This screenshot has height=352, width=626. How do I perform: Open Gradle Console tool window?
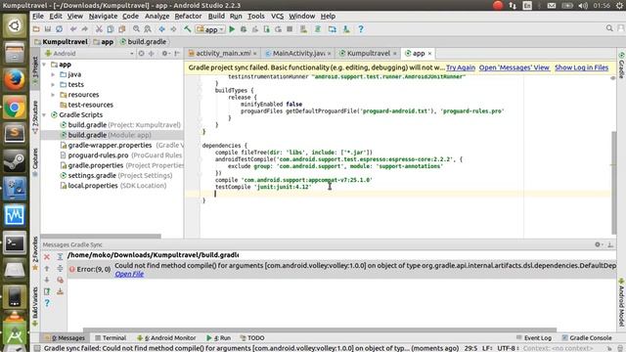587,338
